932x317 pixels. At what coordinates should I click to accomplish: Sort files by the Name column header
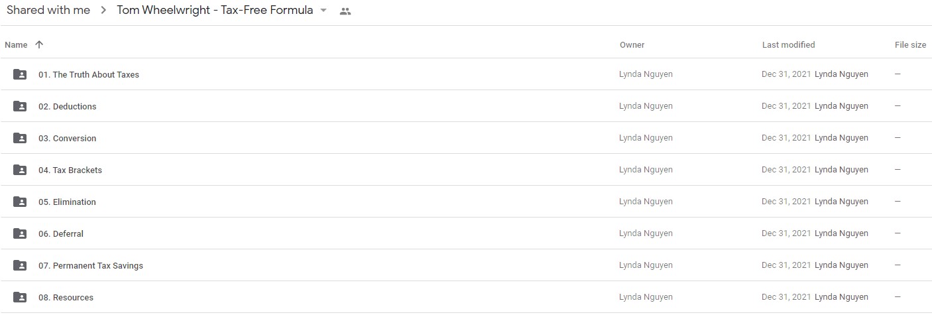[x=16, y=45]
